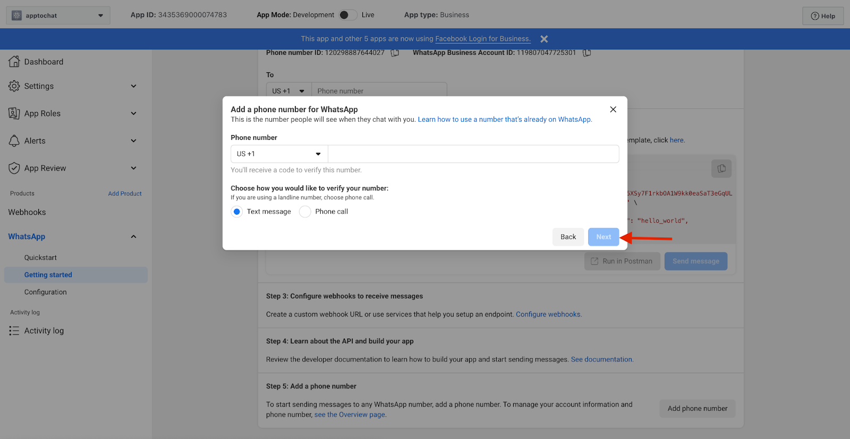This screenshot has height=439, width=850.
Task: Open Facebook Login for Business link
Action: [x=483, y=39]
